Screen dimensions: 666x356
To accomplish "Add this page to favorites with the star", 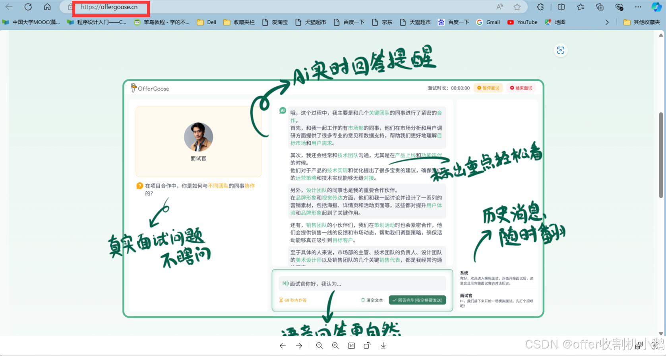I will [517, 7].
